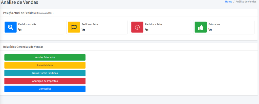Click the blue dollar magnifier icon
This screenshot has height=104, width=259.
[11, 27]
